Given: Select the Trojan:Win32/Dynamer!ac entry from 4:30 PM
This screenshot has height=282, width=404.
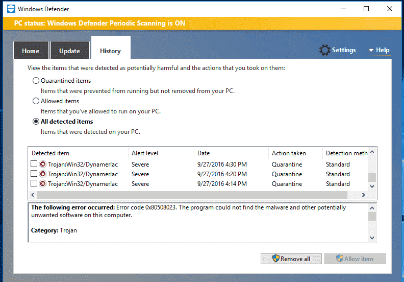Looking at the screenshot, I should 83,165.
